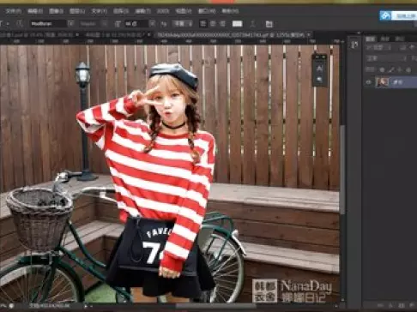Select the center align text icon

pyautogui.click(x=213, y=24)
